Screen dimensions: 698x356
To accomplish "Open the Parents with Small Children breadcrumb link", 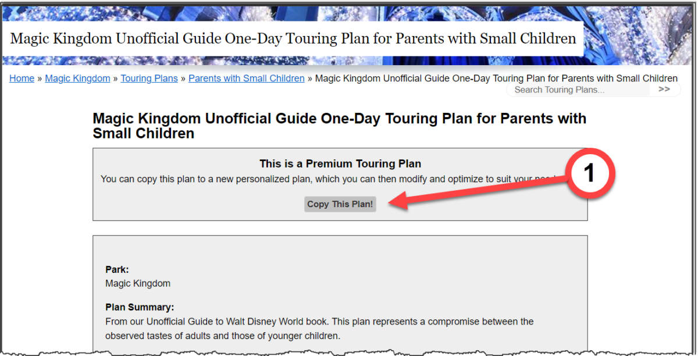I will pyautogui.click(x=246, y=78).
